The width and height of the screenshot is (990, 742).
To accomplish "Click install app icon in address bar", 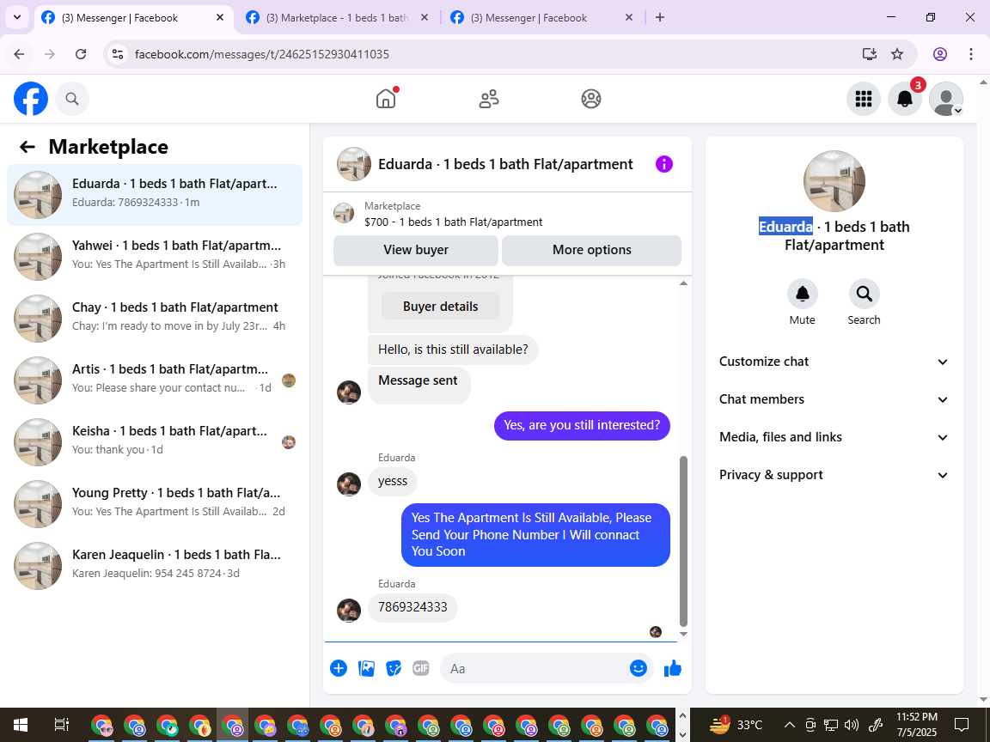I will [870, 54].
